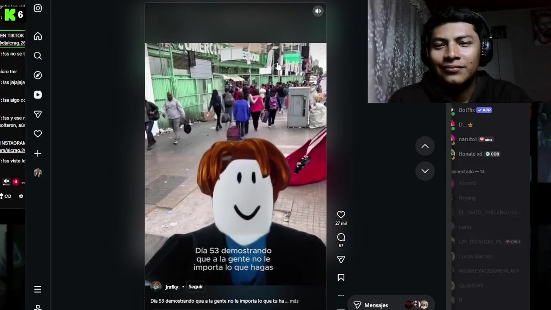Click jrafky_ profile picture on reel
This screenshot has height=310, width=551.
[156, 287]
